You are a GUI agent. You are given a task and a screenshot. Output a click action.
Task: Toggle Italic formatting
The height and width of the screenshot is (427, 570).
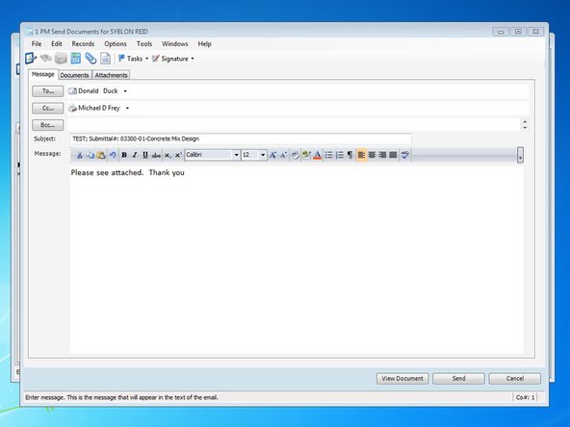135,155
